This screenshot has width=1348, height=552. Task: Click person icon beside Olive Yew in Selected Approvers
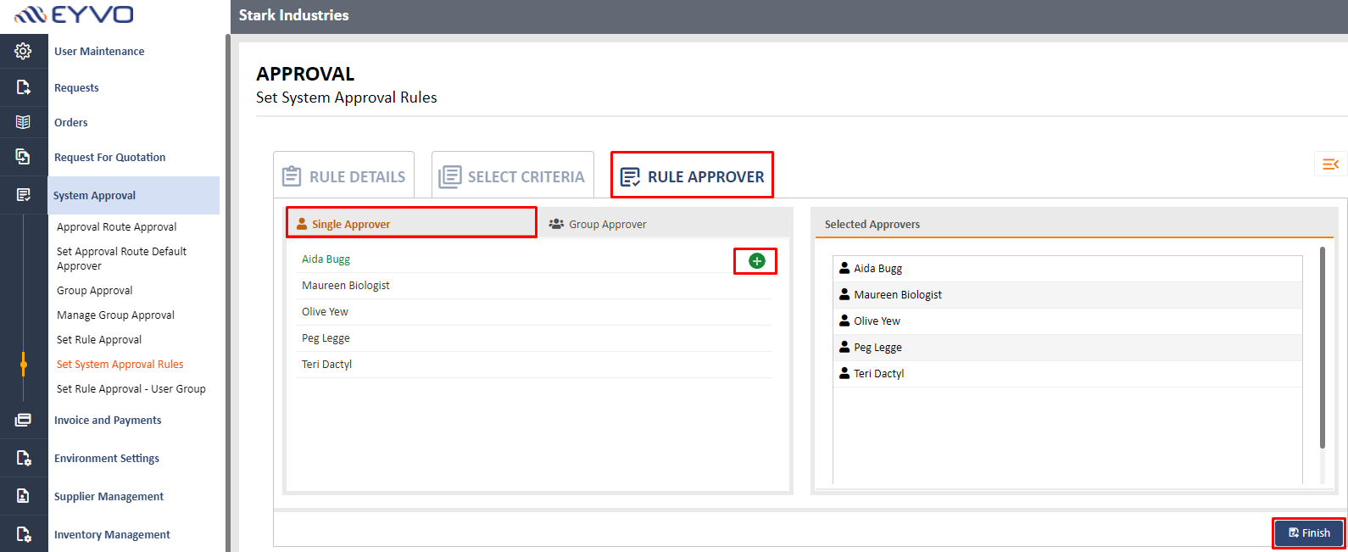click(844, 321)
